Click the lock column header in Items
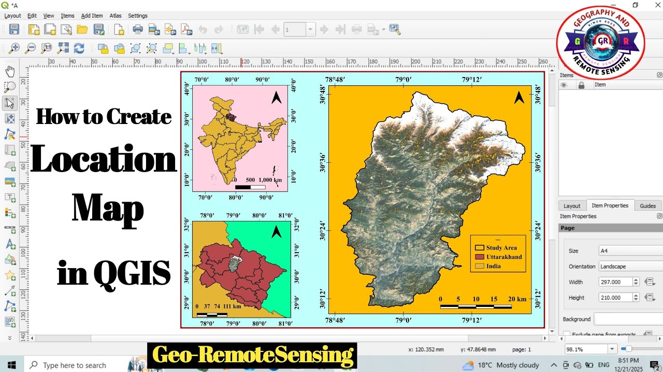 [x=581, y=85]
